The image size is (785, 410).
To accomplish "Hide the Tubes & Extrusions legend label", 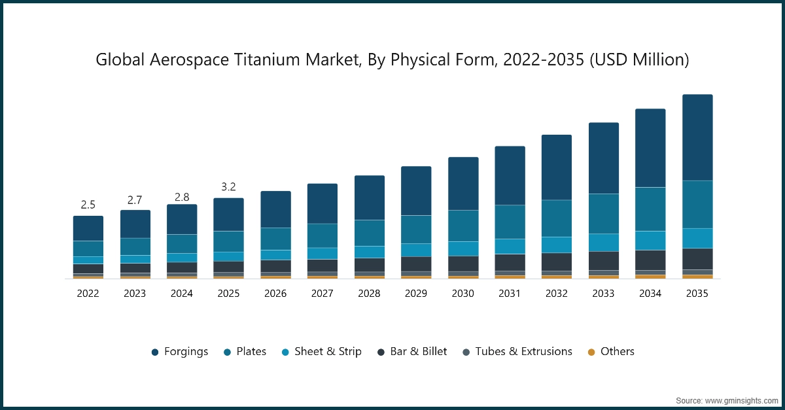I will coord(523,352).
